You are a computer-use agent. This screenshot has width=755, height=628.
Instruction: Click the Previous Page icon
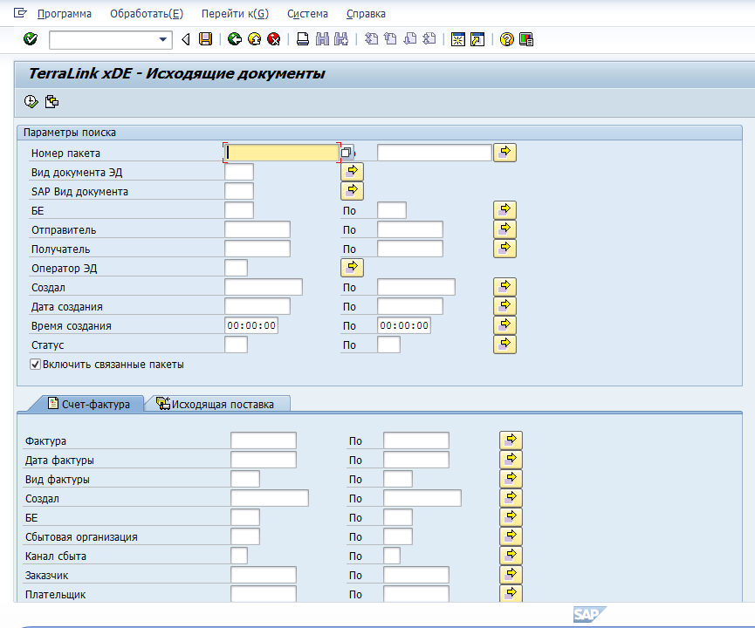pyautogui.click(x=390, y=39)
